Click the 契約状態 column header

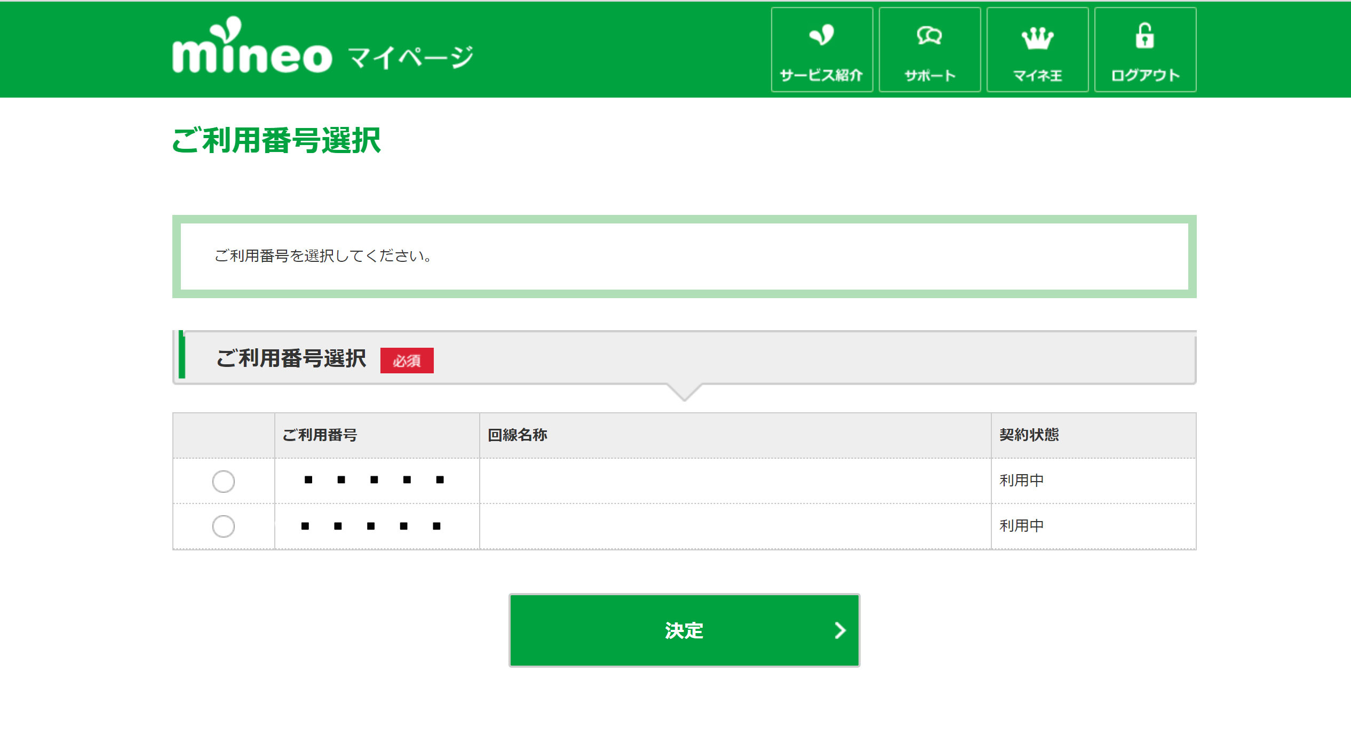(x=1029, y=435)
